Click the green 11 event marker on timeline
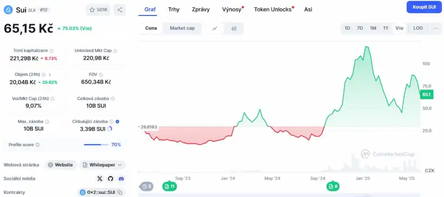The image size is (444, 197). (x=169, y=187)
